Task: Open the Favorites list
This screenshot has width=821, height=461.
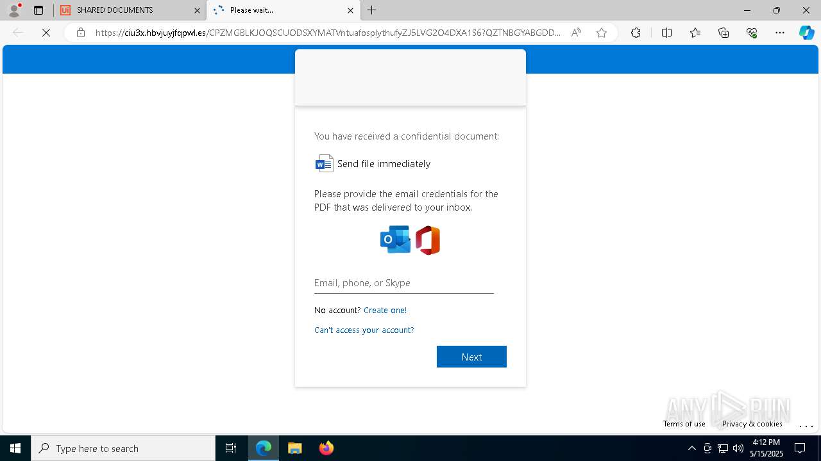Action: pyautogui.click(x=695, y=33)
